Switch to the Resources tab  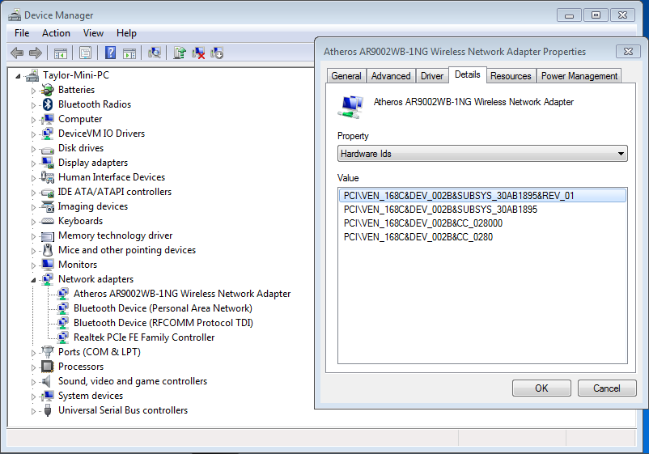pos(511,76)
